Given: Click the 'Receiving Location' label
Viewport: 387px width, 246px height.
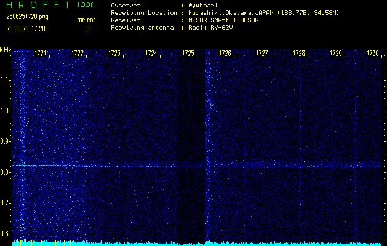Looking at the screenshot, I should click(x=144, y=13).
